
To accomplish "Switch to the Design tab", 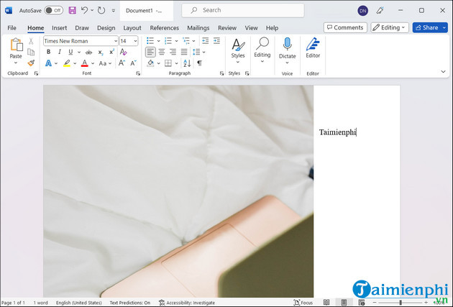I will coord(106,28).
